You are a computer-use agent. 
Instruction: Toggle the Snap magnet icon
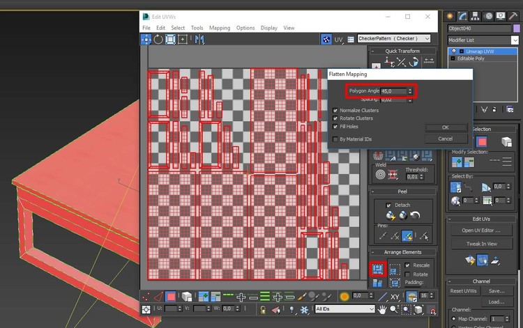pos(432,310)
